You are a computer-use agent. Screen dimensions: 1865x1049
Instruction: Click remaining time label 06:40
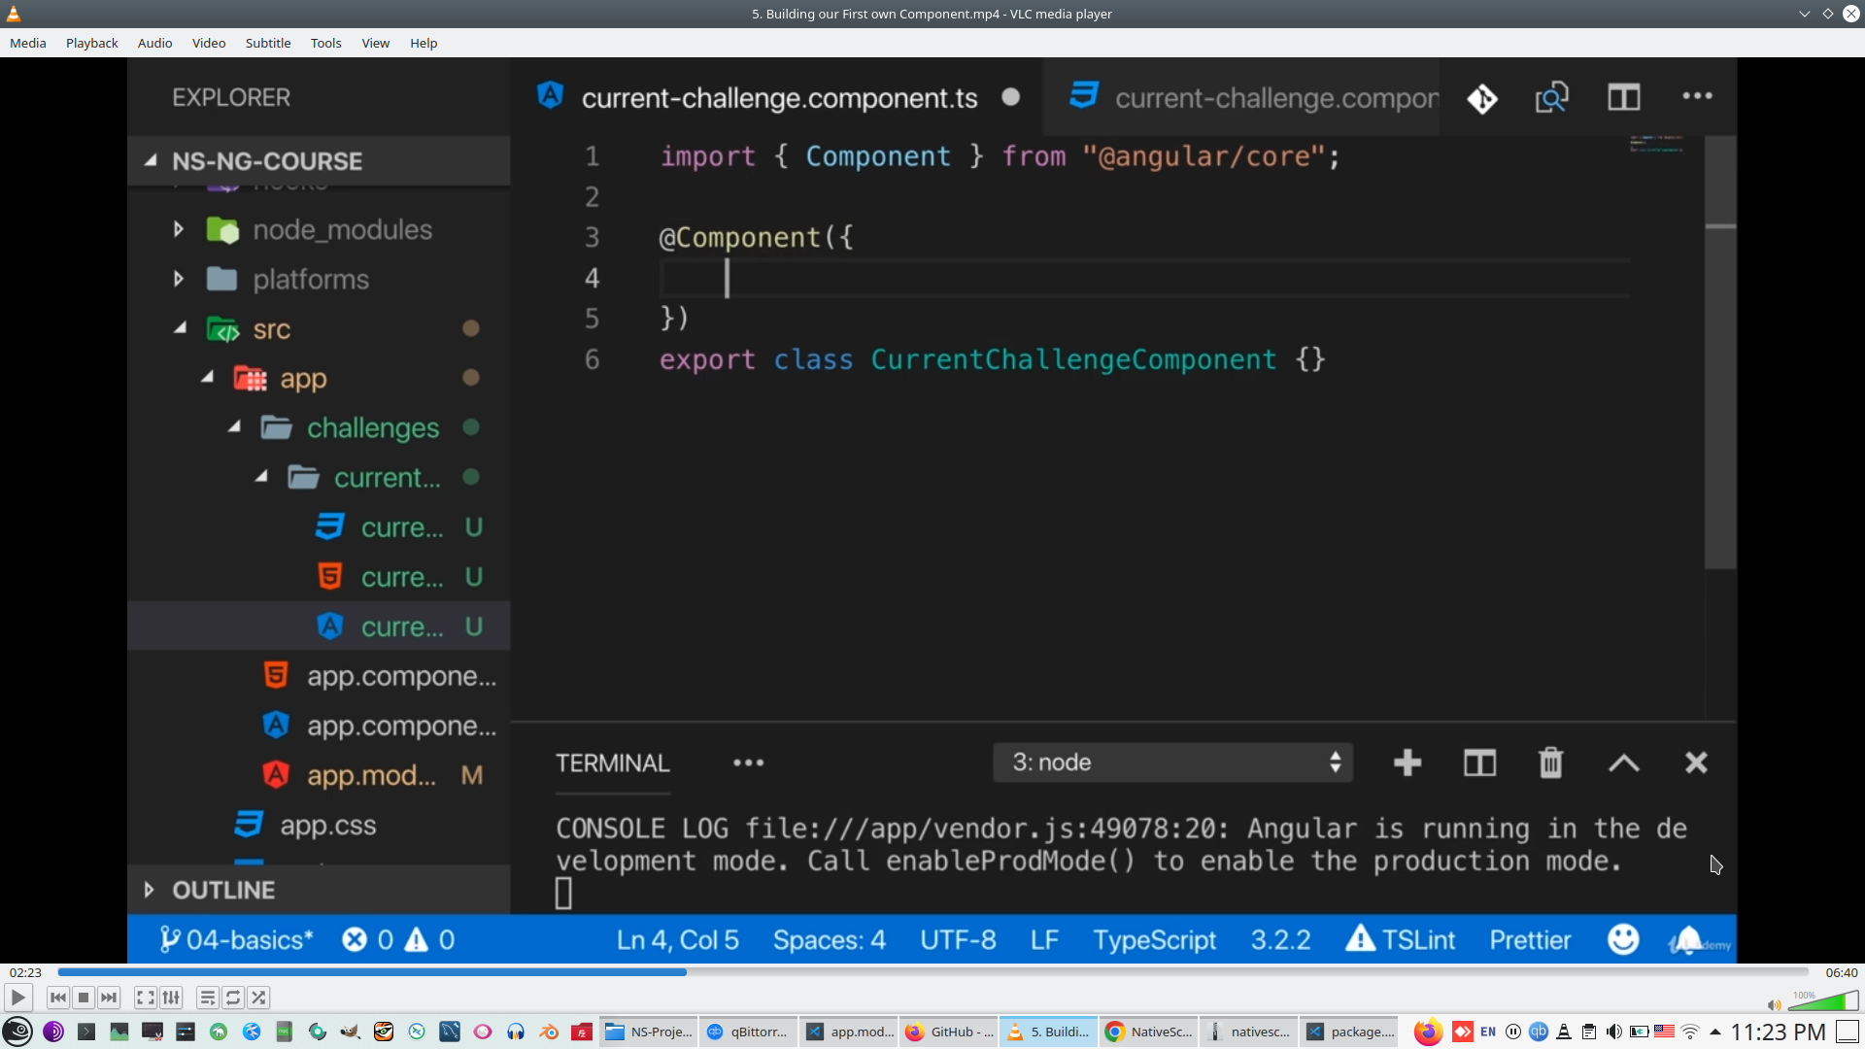tap(1841, 972)
